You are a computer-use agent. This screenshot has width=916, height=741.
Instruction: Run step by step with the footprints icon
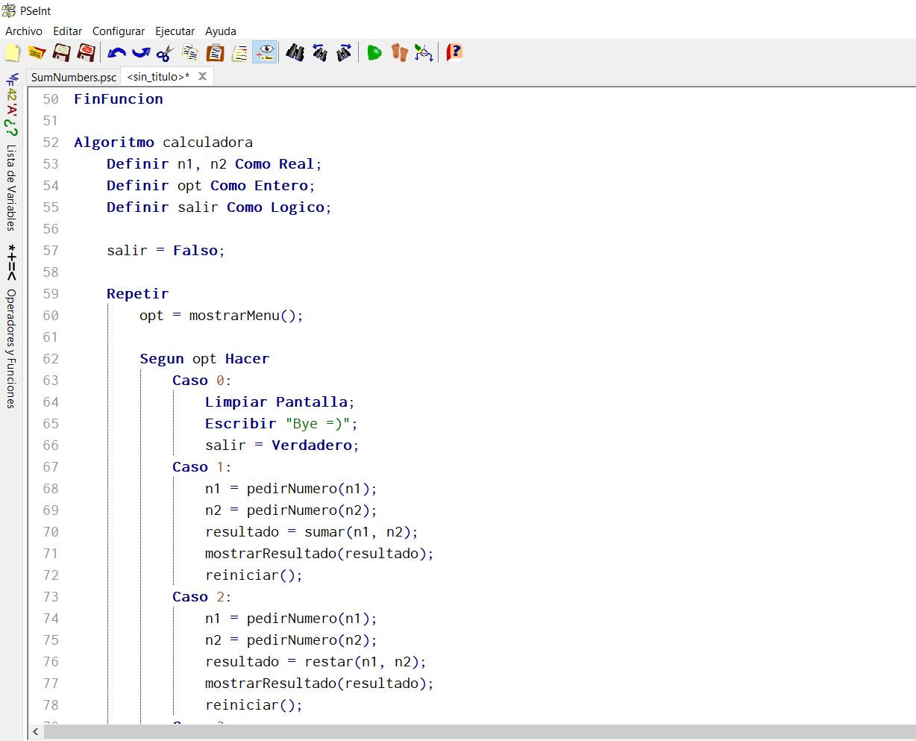point(400,52)
